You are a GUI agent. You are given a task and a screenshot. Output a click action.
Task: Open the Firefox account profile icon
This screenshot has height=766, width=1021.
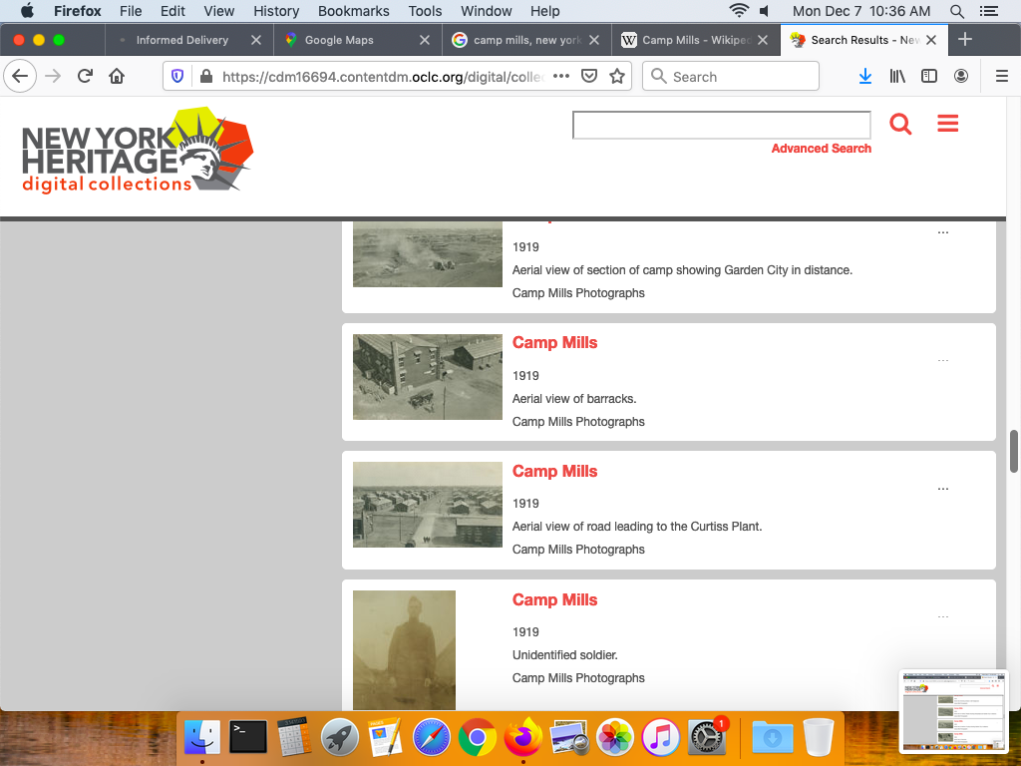(961, 77)
